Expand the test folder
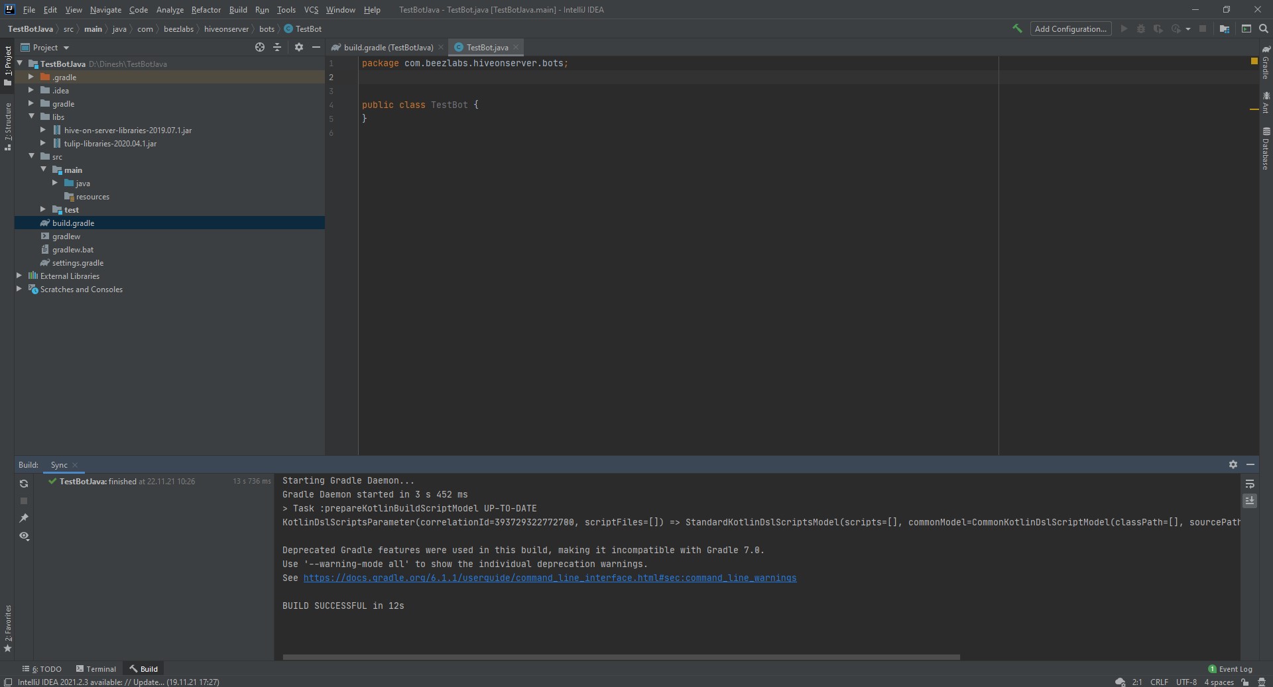This screenshot has height=687, width=1273. point(43,209)
